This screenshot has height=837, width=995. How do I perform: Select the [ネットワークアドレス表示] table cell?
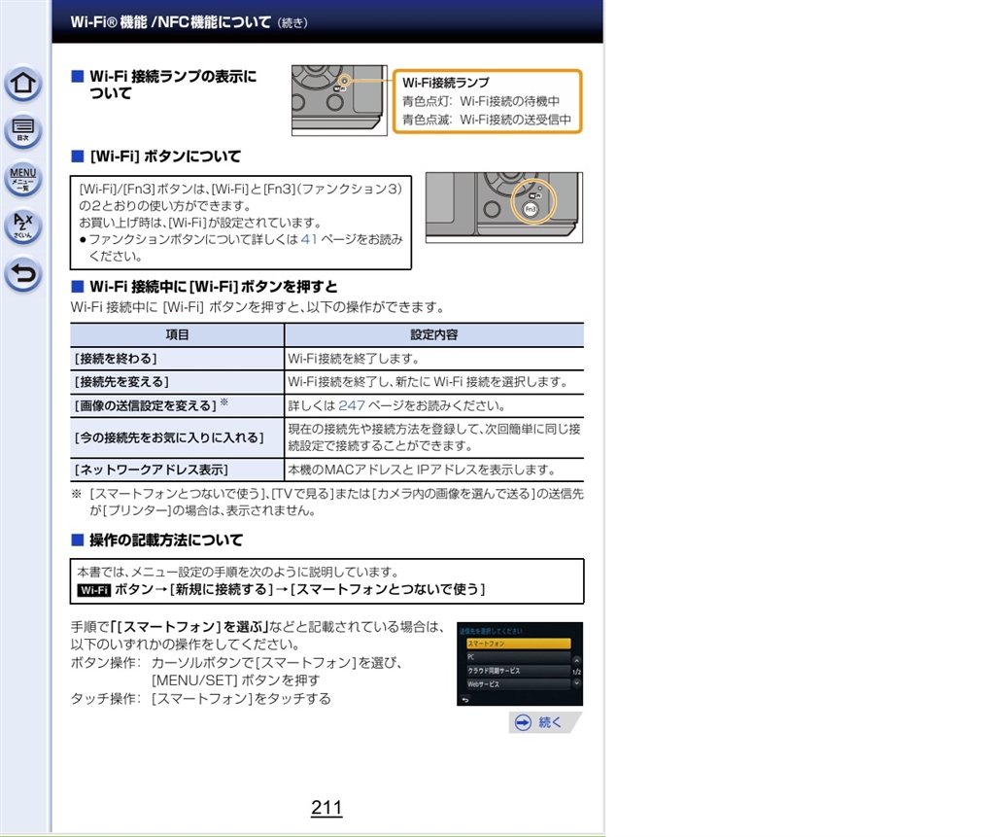point(177,470)
